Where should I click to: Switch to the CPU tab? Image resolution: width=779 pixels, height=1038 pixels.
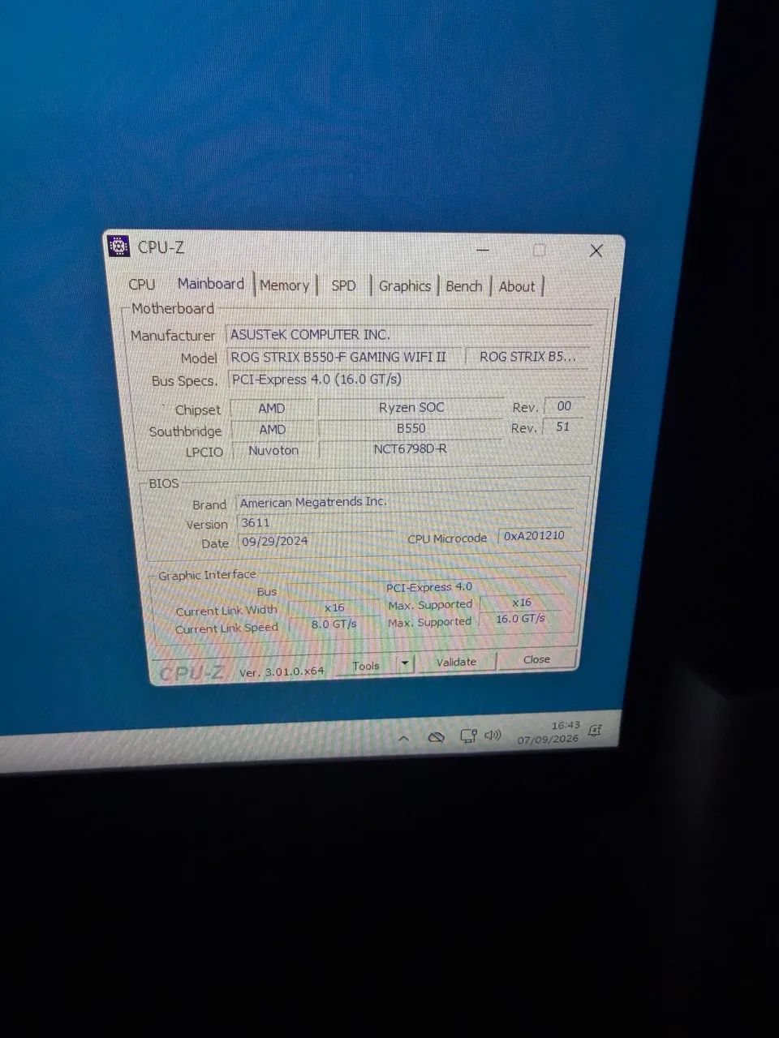[x=142, y=284]
